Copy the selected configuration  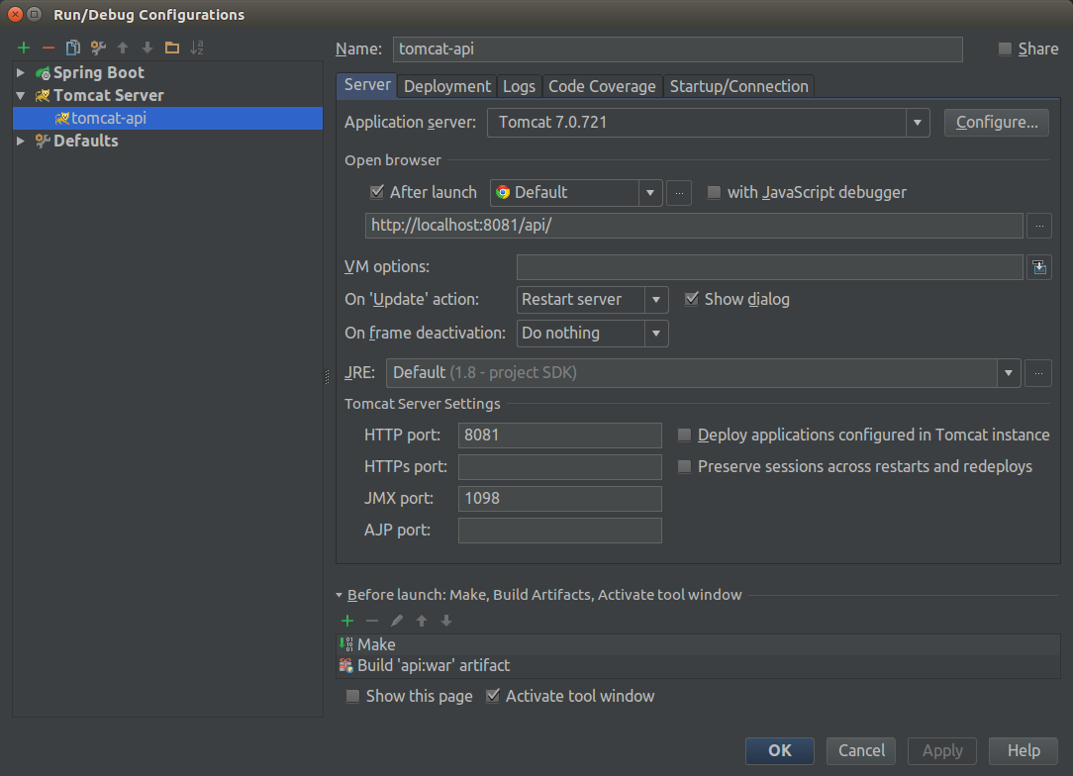point(72,48)
